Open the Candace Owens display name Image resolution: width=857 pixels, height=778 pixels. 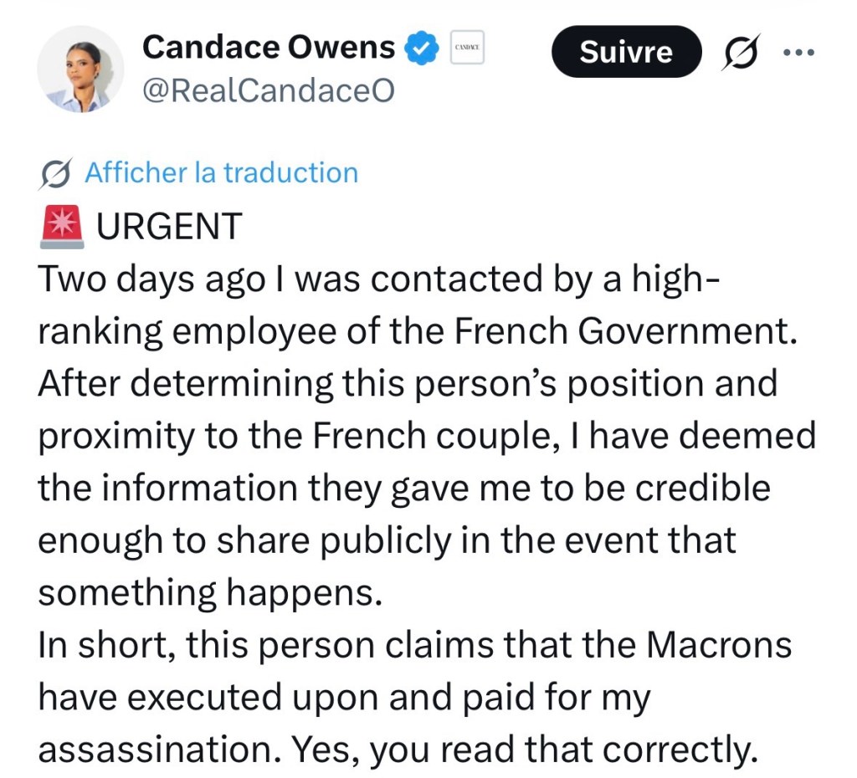268,47
